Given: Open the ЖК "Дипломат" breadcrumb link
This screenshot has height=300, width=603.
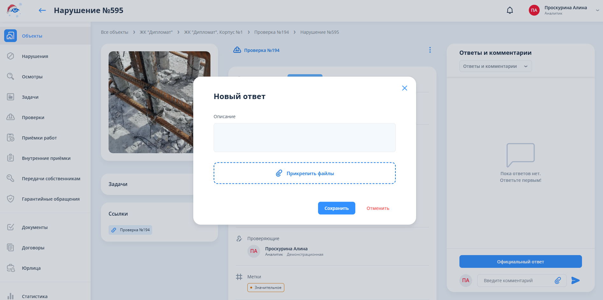Looking at the screenshot, I should 156,32.
